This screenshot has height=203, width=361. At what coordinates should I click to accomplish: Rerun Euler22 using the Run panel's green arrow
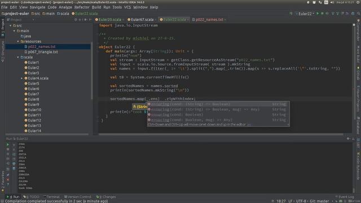7,144
